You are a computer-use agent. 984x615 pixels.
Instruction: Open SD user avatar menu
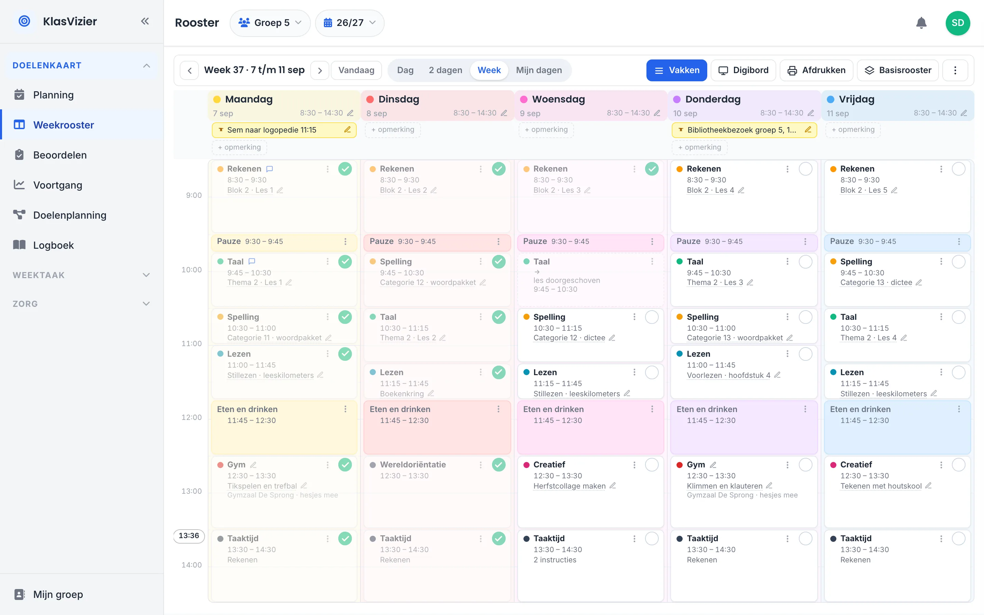coord(958,23)
